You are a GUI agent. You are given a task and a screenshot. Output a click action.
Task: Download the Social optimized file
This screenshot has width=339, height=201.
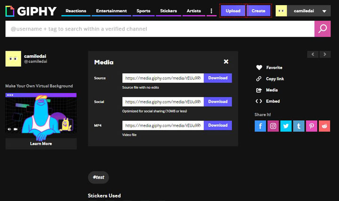pyautogui.click(x=218, y=102)
